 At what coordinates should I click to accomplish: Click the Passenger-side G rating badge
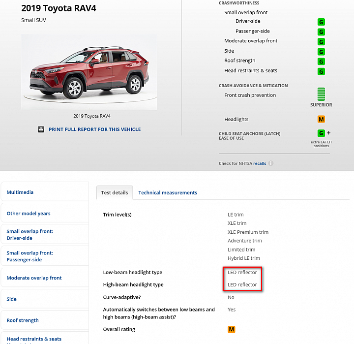(321, 32)
